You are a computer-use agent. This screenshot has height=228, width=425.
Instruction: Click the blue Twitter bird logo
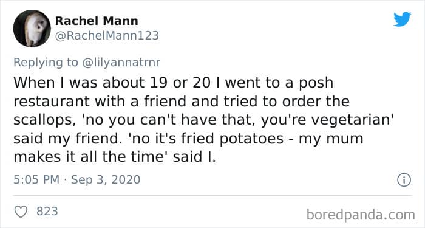click(x=402, y=19)
